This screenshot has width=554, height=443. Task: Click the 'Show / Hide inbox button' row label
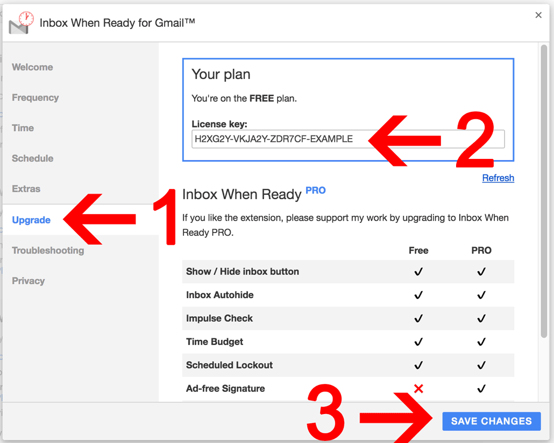243,271
